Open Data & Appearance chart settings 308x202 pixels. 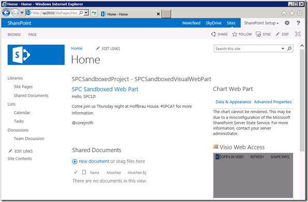coord(233,102)
